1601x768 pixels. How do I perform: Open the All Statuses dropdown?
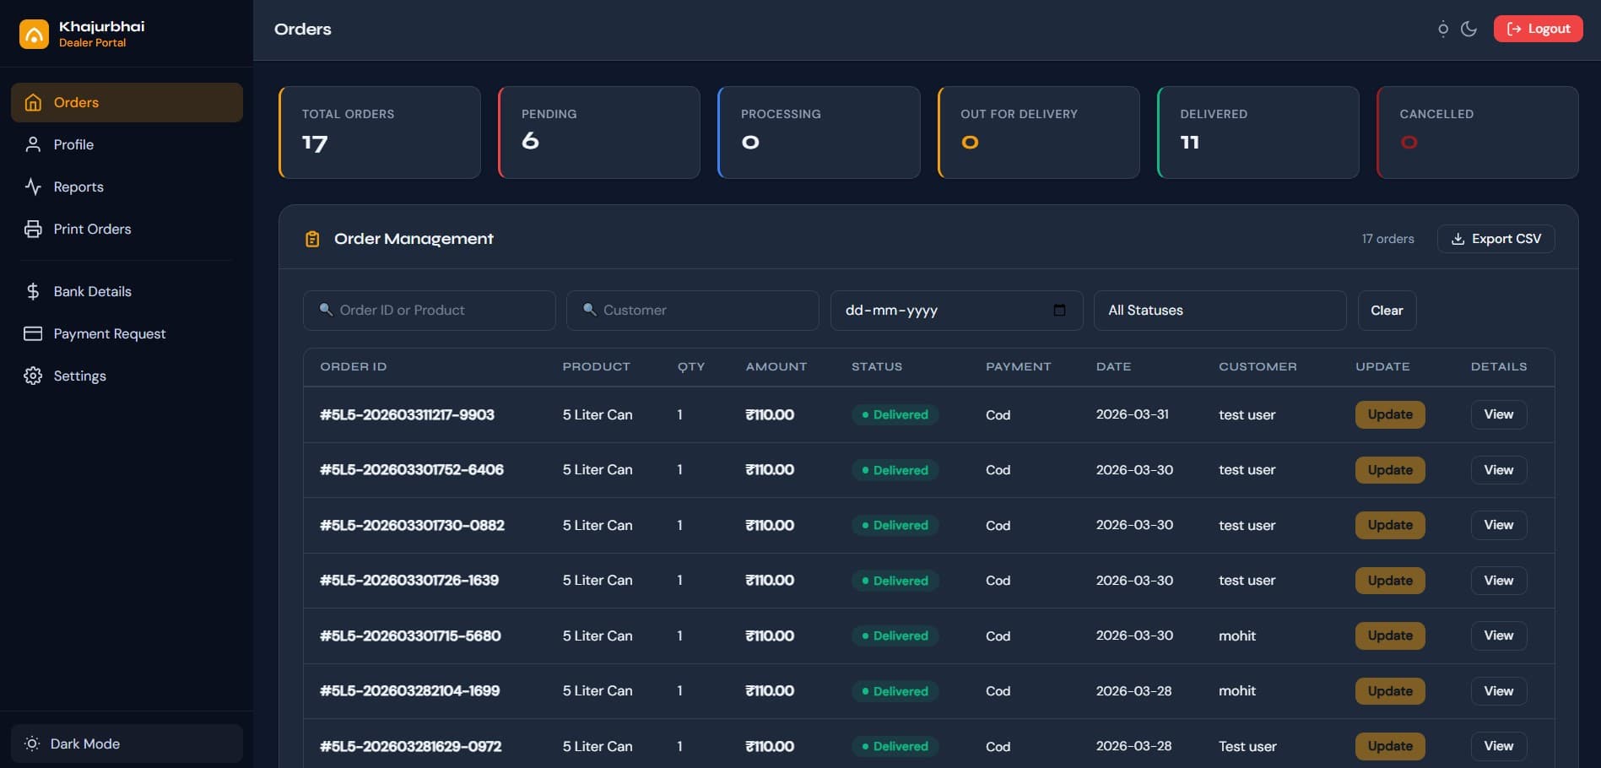click(1220, 311)
